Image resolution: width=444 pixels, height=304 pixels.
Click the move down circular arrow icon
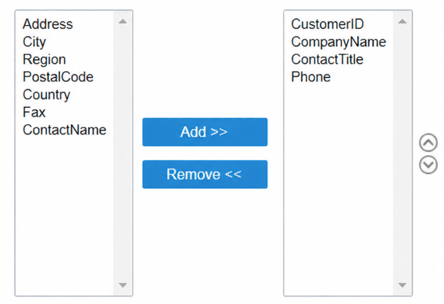point(428,165)
